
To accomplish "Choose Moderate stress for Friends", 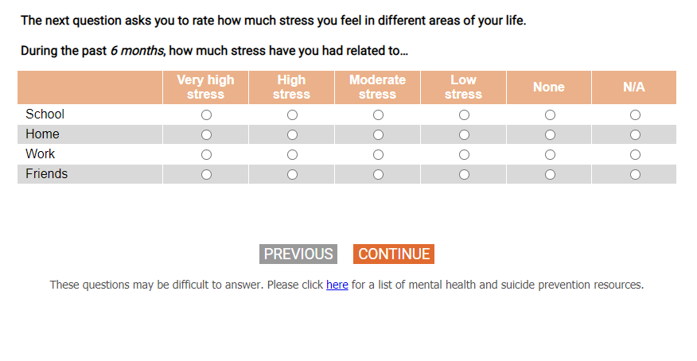I will 378,175.
